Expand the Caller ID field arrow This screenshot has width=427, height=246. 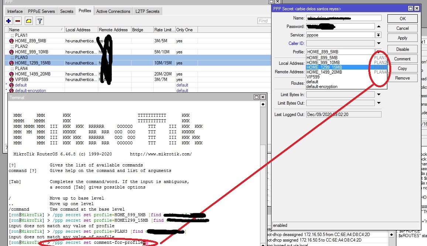point(378,43)
